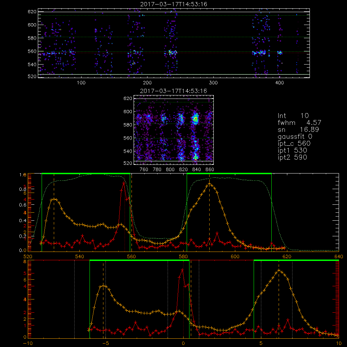The height and width of the screenshot is (347, 347).
Task: Click x-axis label 400 of the top spectrogram
Action: click(279, 83)
